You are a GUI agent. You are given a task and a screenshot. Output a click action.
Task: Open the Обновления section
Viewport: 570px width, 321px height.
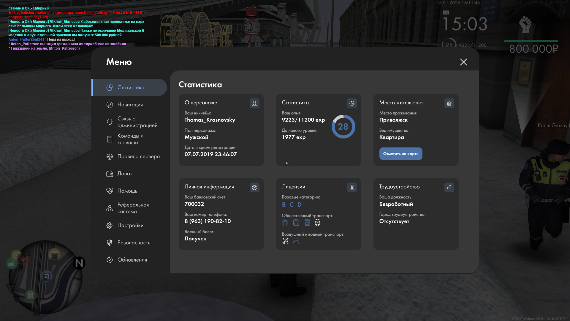pos(132,260)
